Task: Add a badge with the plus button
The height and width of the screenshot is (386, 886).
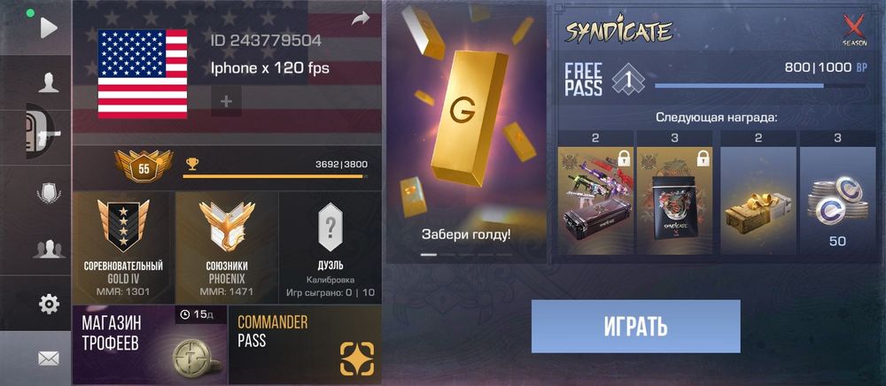Action: click(x=227, y=102)
